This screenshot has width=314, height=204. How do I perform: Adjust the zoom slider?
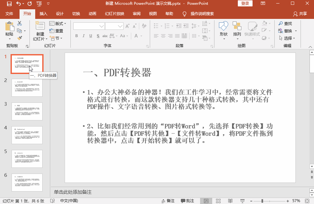(262, 200)
